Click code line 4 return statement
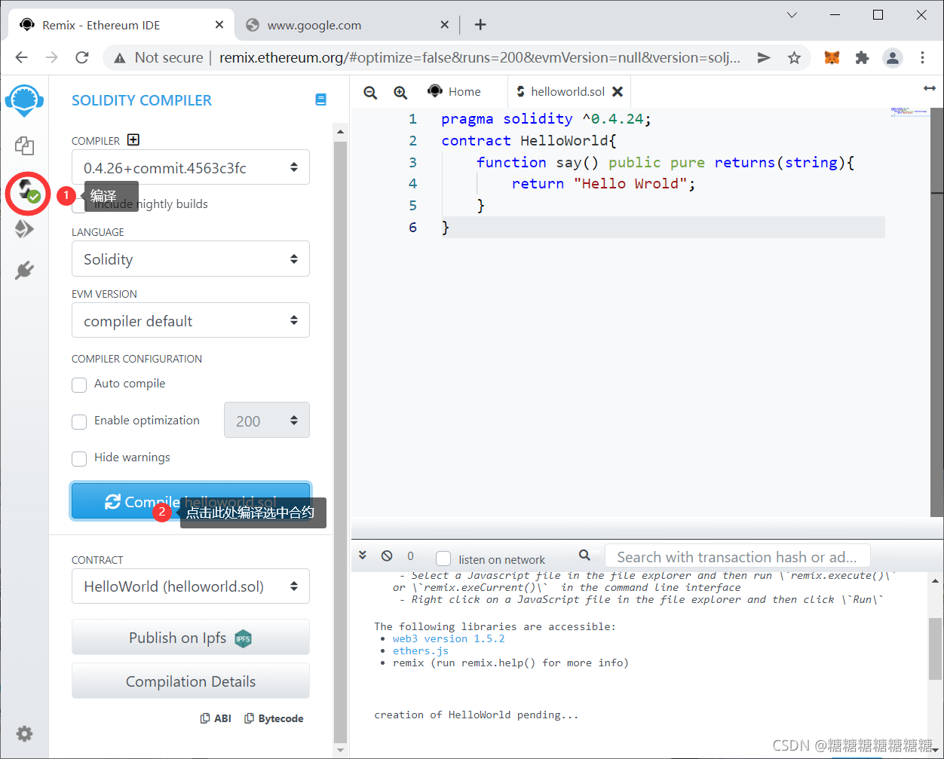Viewport: 944px width, 759px height. coord(603,183)
